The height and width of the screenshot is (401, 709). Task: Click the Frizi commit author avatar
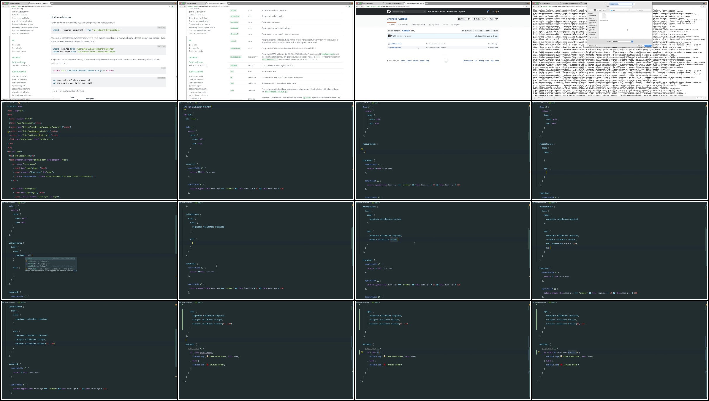(389, 36)
